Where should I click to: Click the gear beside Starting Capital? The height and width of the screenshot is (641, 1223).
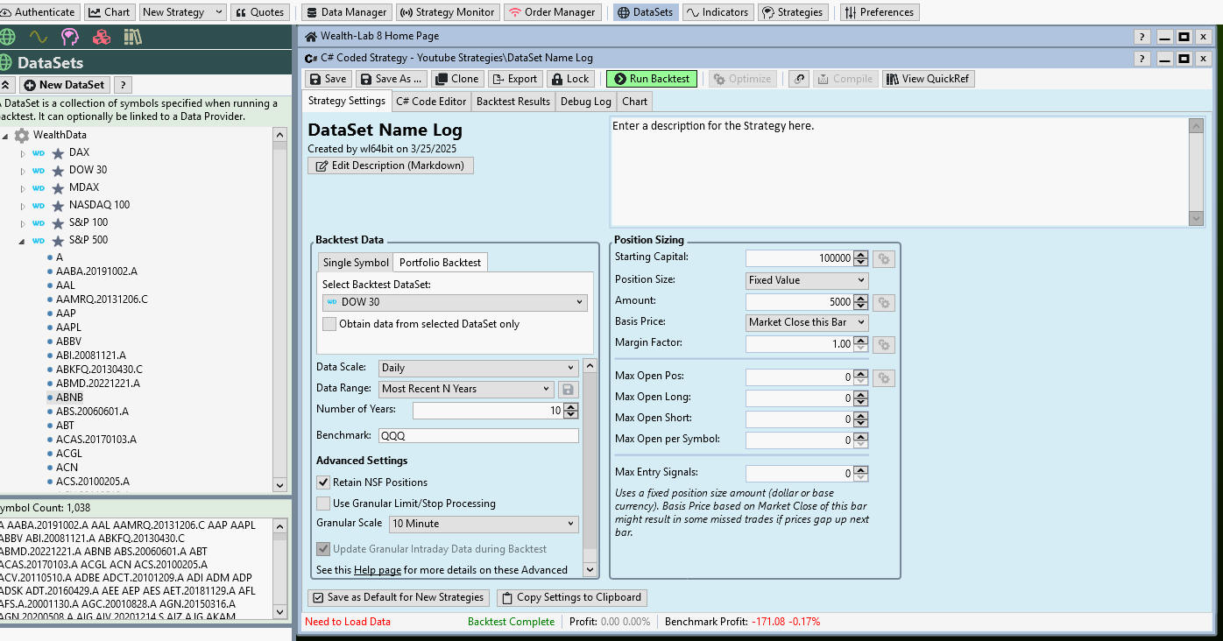tap(884, 259)
